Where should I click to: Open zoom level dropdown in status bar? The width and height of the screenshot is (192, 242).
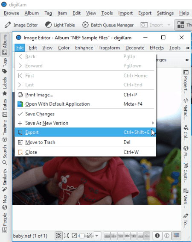pos(97,236)
